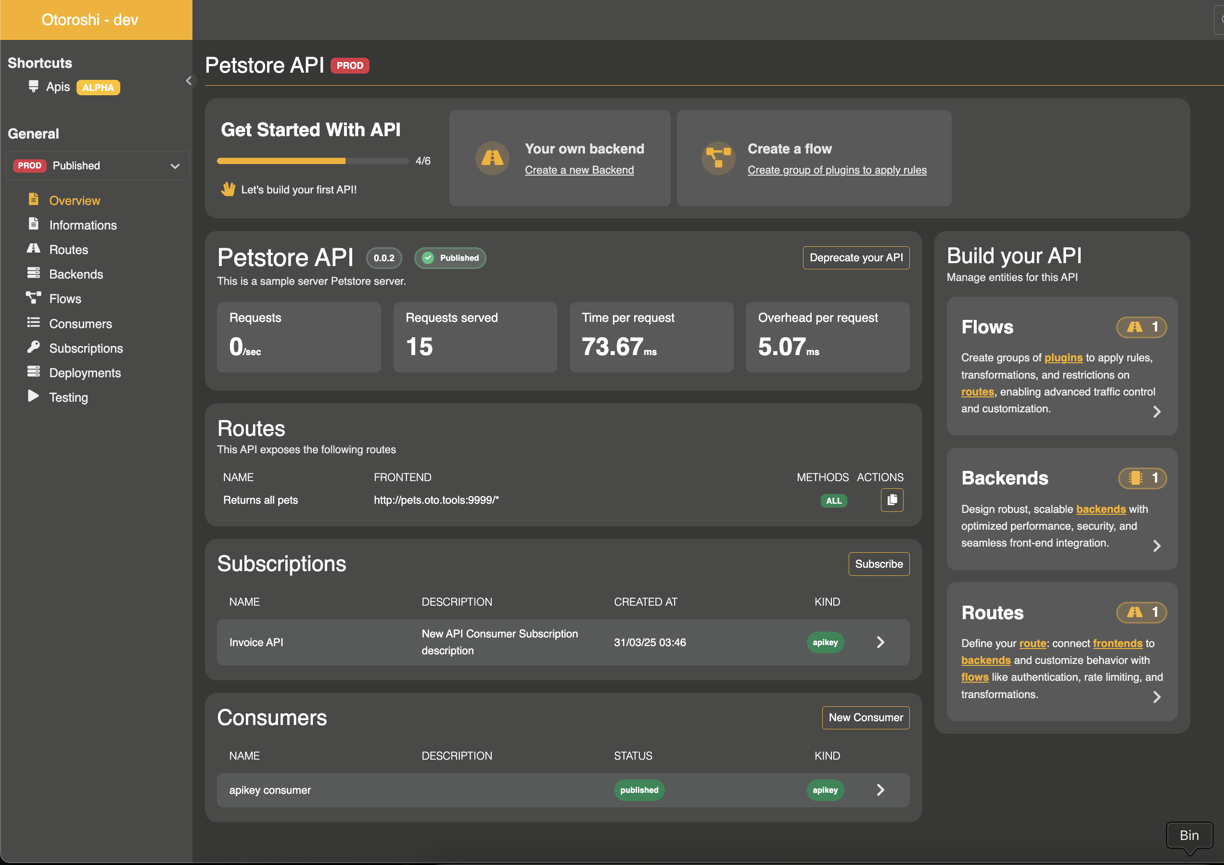Click the Apis shortcut icon
Screen dimensions: 1224x865
point(34,86)
